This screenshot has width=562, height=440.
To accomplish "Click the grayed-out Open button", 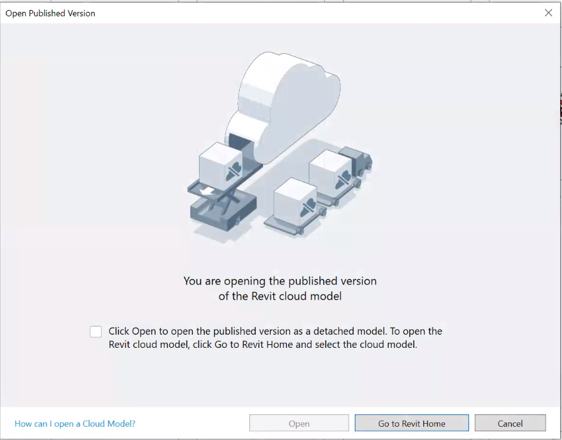I will point(299,422).
